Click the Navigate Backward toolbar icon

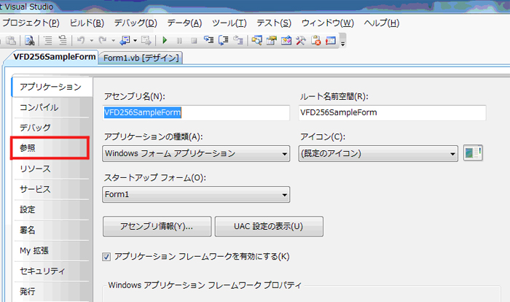pyautogui.click(x=126, y=40)
